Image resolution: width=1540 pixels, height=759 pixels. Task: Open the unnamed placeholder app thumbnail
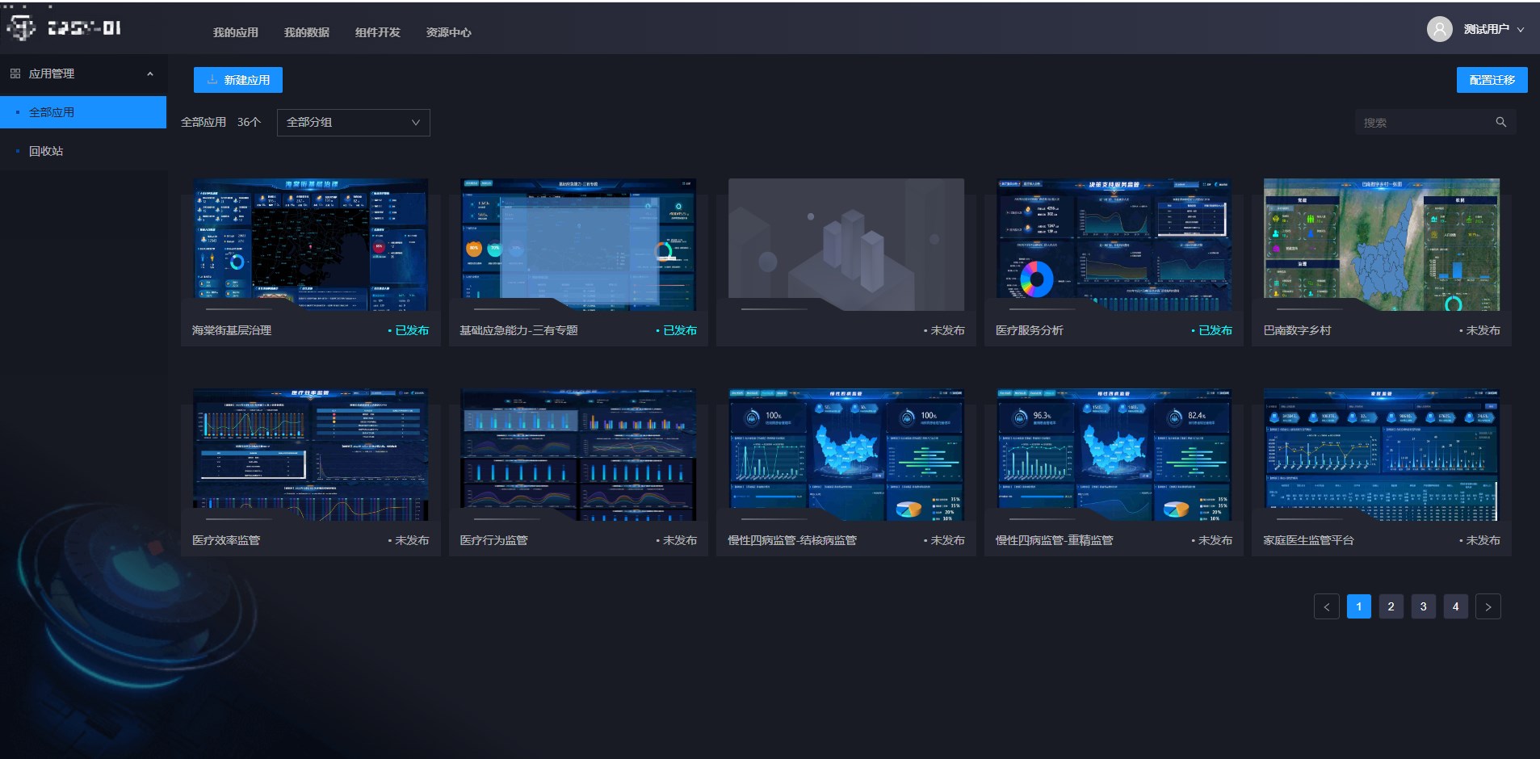(846, 245)
